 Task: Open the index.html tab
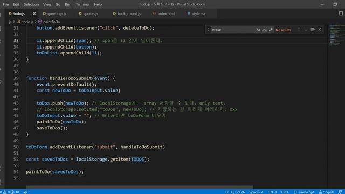click(166, 13)
